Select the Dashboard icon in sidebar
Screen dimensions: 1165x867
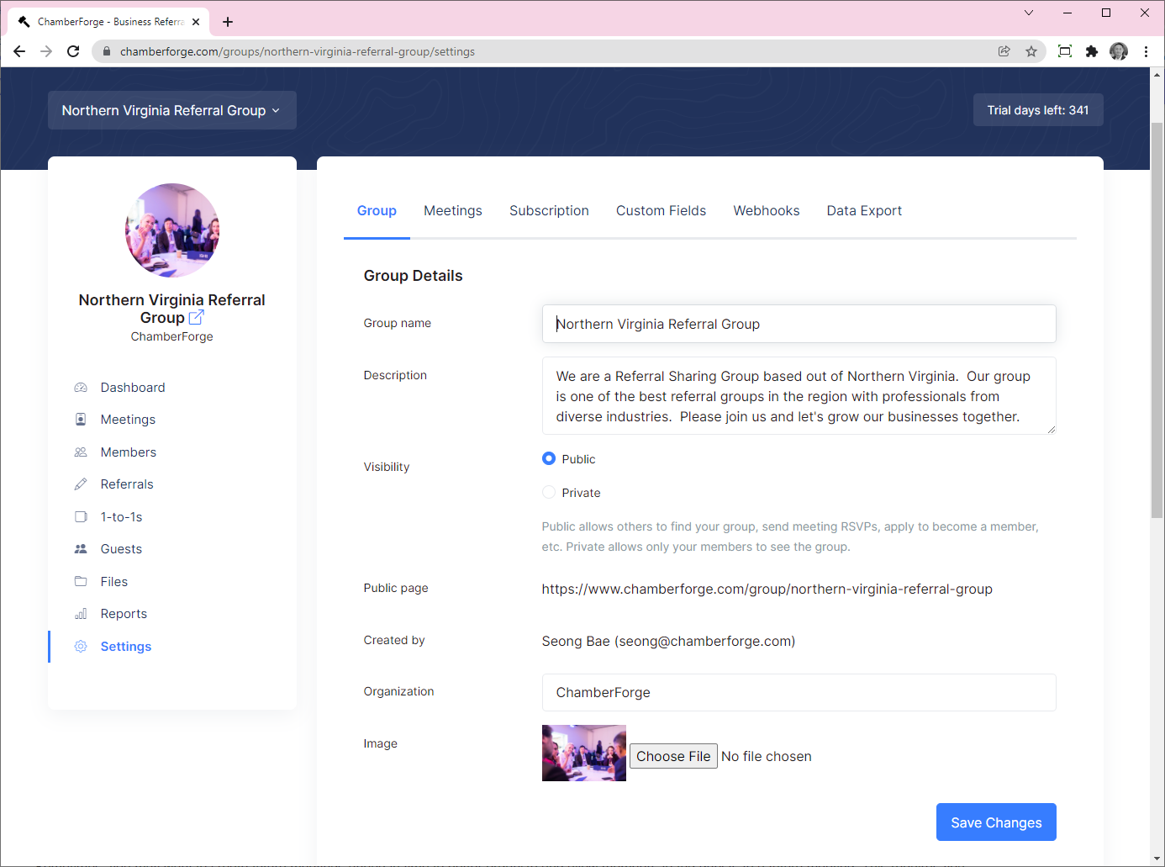click(x=81, y=387)
